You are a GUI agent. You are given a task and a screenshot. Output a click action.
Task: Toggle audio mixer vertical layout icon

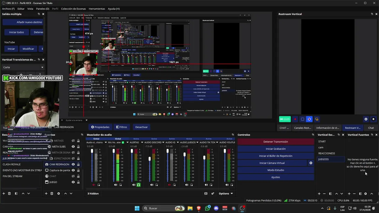coord(206,193)
